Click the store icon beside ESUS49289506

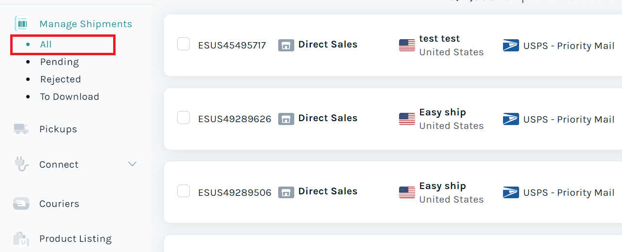click(286, 192)
